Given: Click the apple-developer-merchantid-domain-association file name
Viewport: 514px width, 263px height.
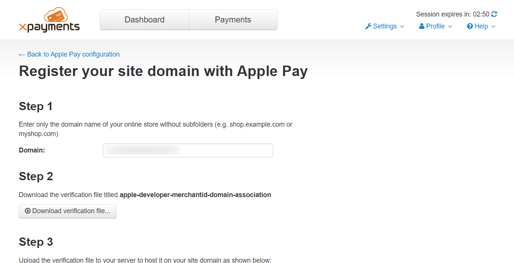Looking at the screenshot, I should pos(195,195).
